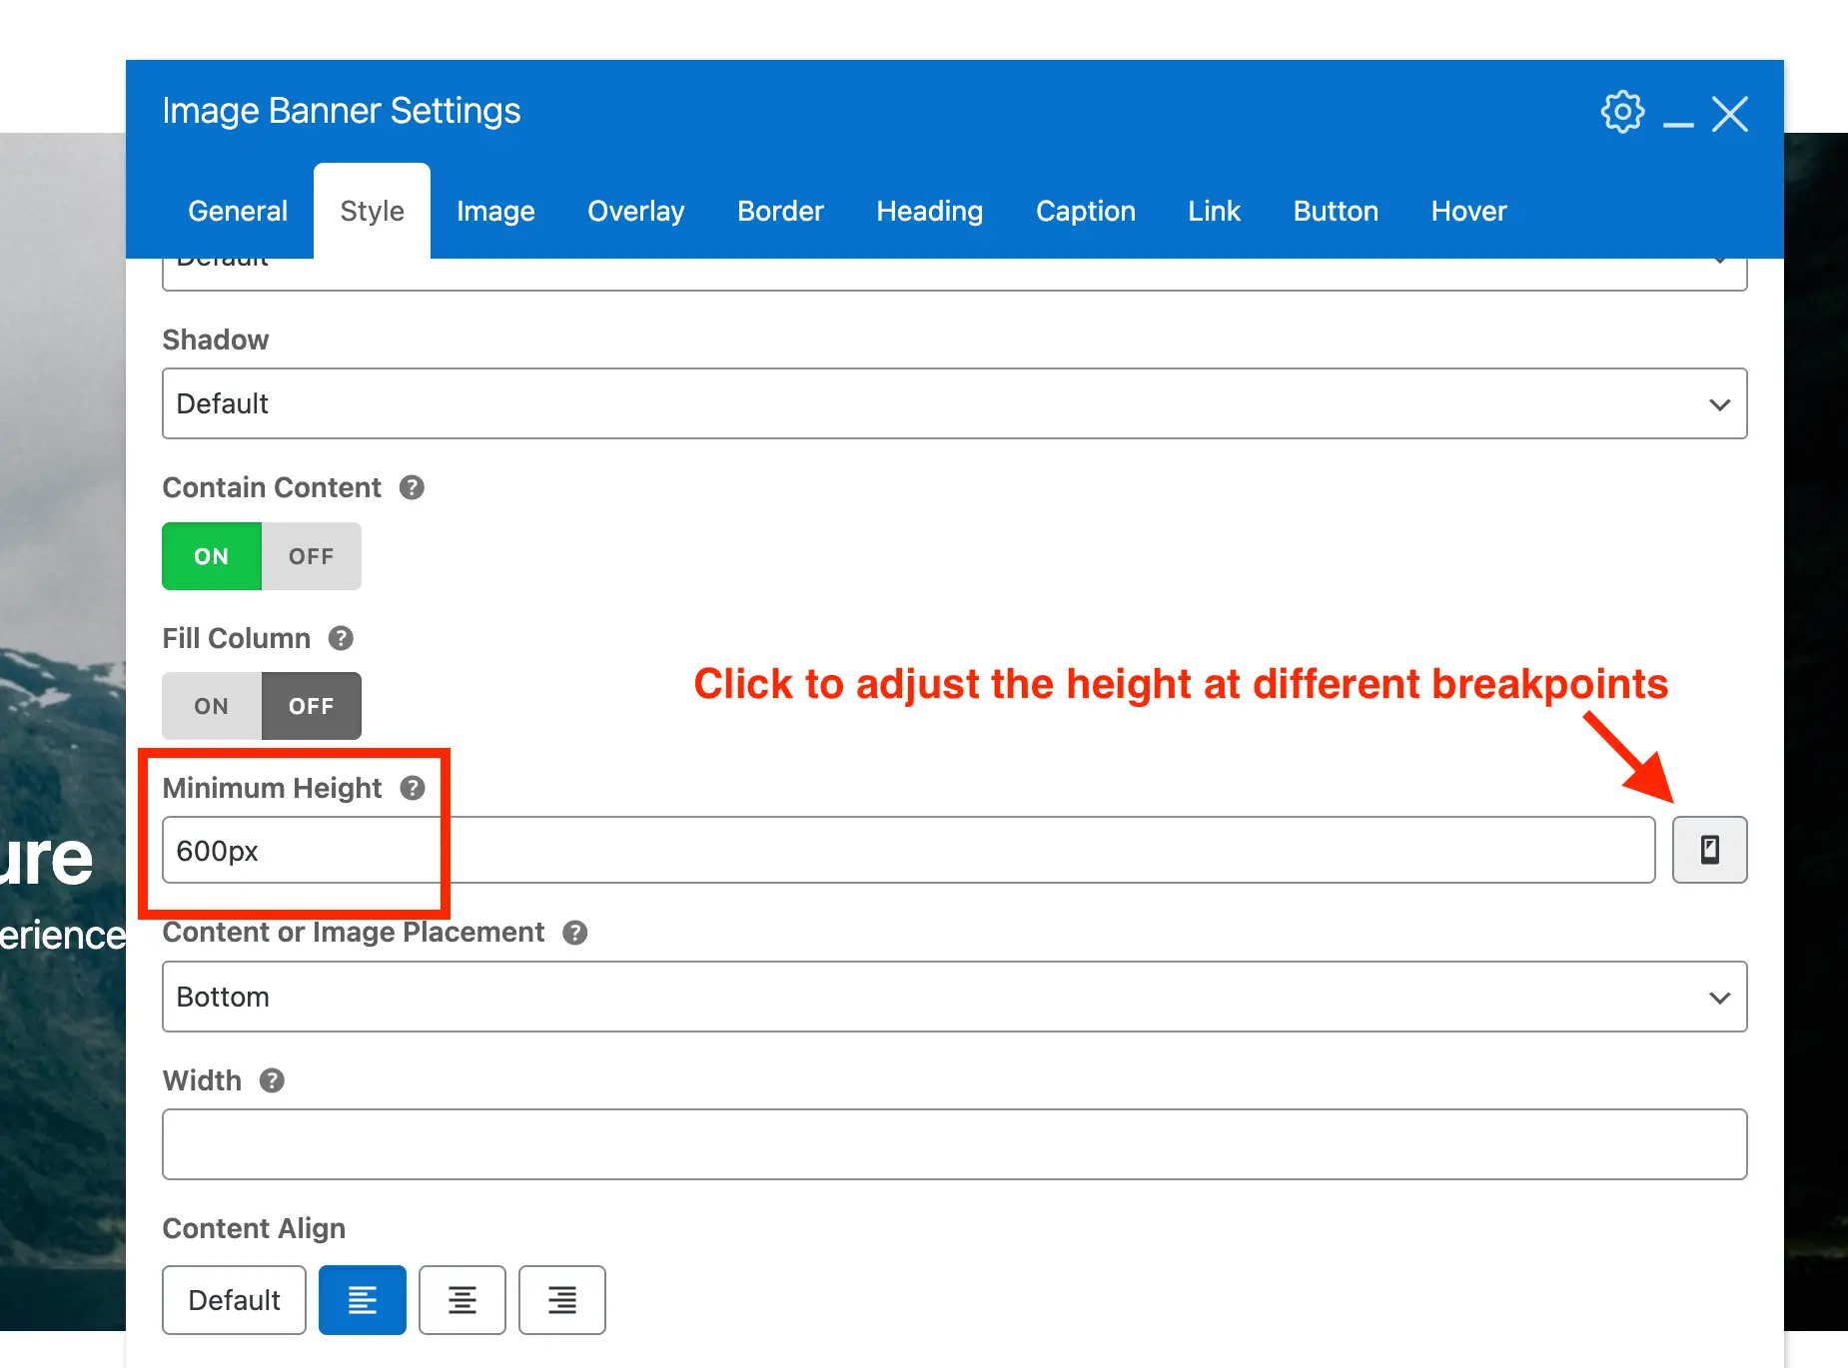Screen dimensions: 1848x1368
Task: Turn Contain Content OFF
Action: [x=311, y=556]
